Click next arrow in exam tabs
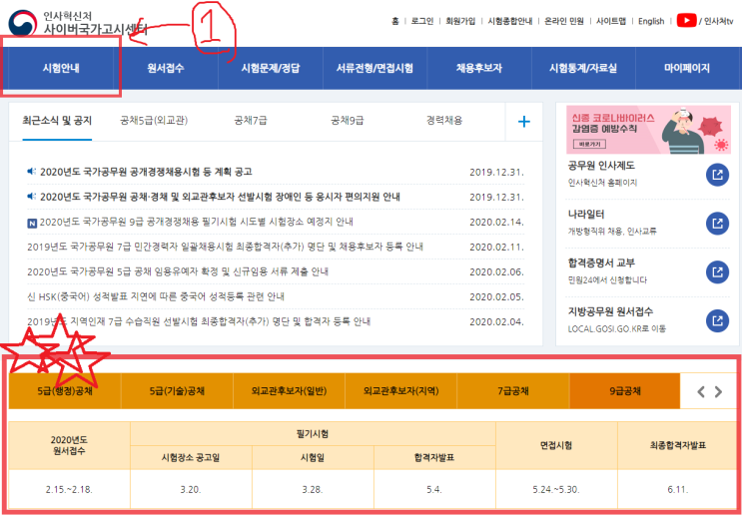The height and width of the screenshot is (517, 742). pos(718,391)
